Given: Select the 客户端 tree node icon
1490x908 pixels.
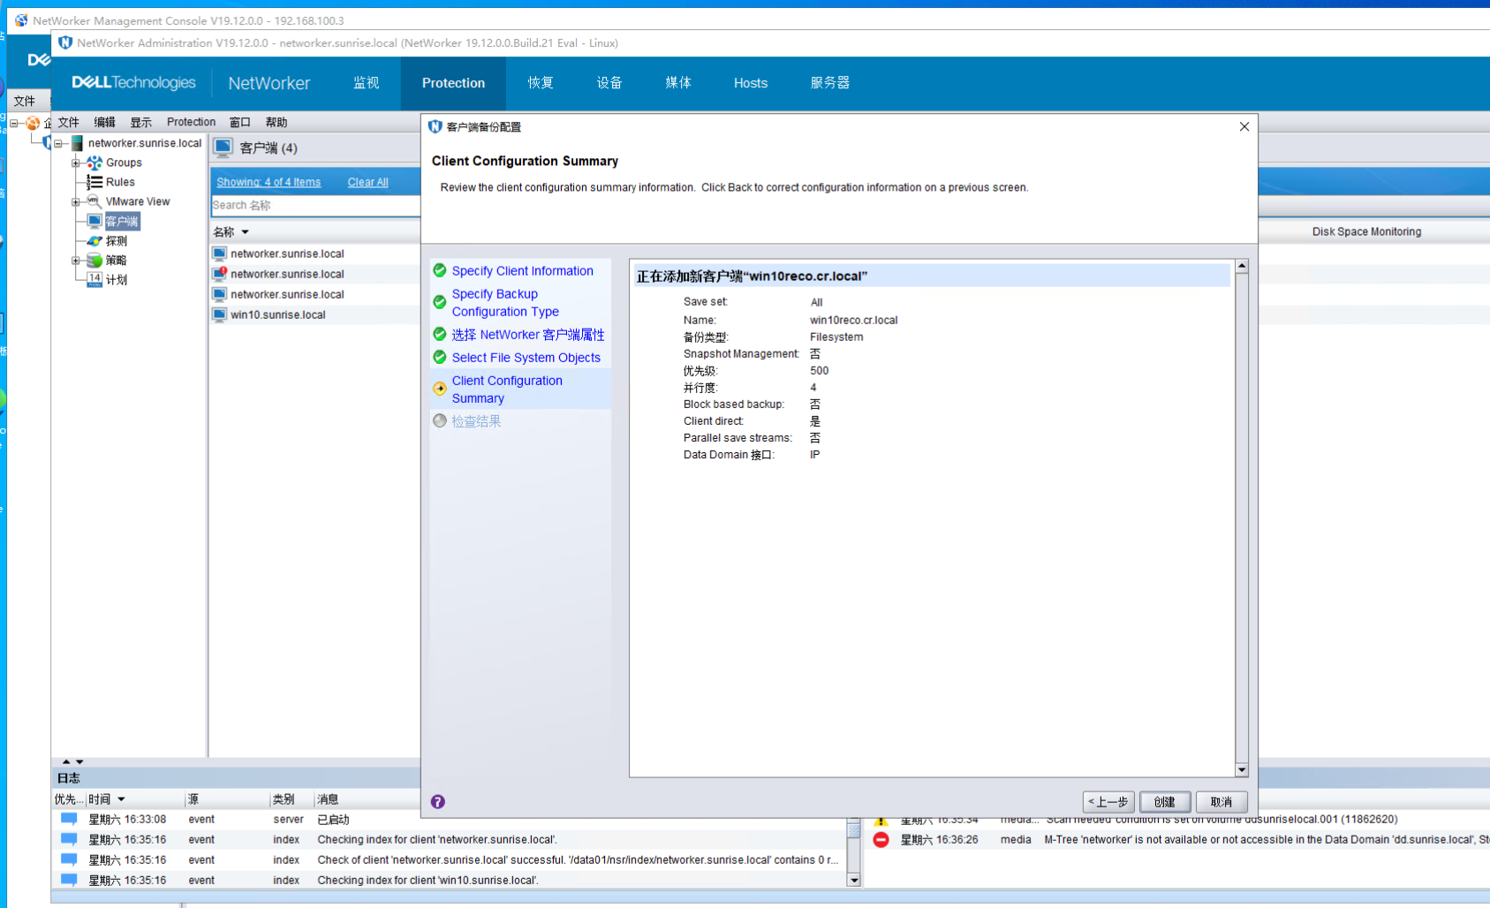Looking at the screenshot, I should click(95, 221).
